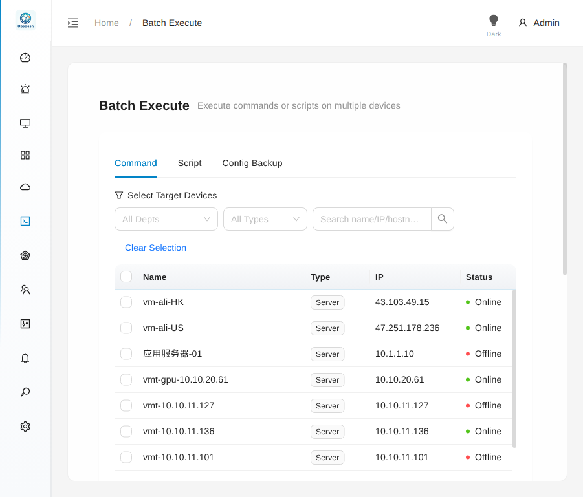
Task: Click IP address 10.1.1.10
Action: (395, 354)
